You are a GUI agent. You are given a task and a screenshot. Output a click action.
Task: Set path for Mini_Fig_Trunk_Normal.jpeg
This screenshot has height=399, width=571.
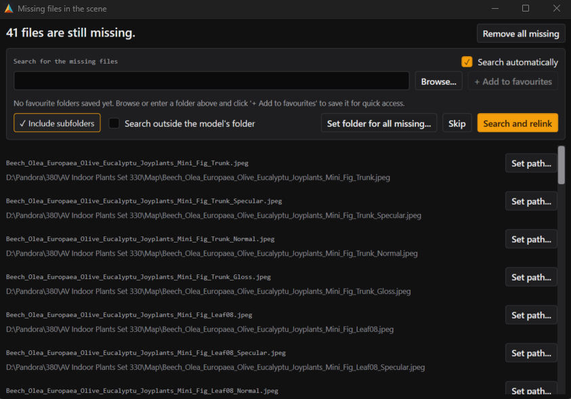pos(531,239)
